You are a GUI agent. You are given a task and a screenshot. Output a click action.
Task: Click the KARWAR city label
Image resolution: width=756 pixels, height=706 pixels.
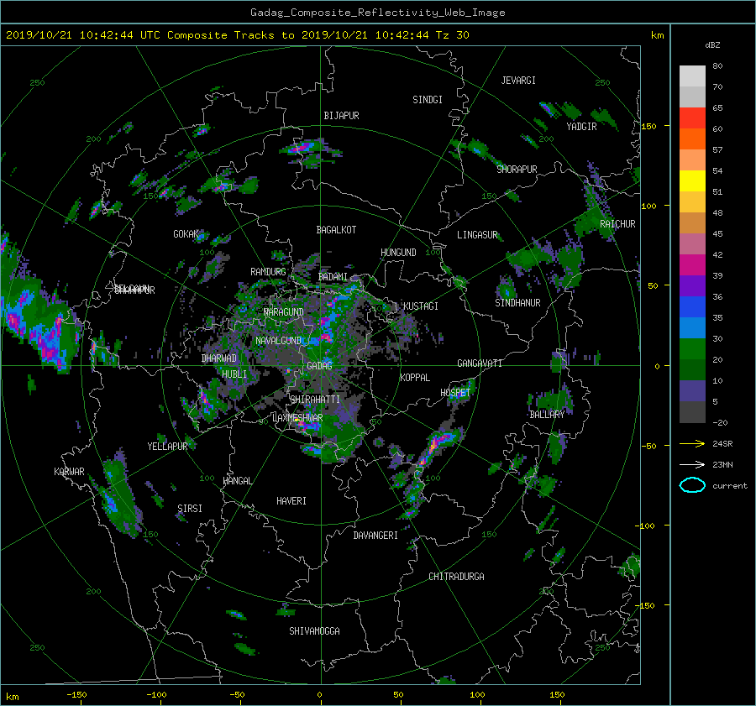tap(69, 471)
